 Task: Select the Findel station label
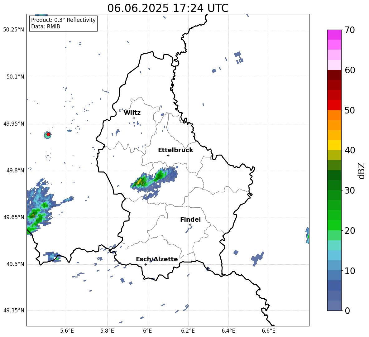pyautogui.click(x=190, y=219)
